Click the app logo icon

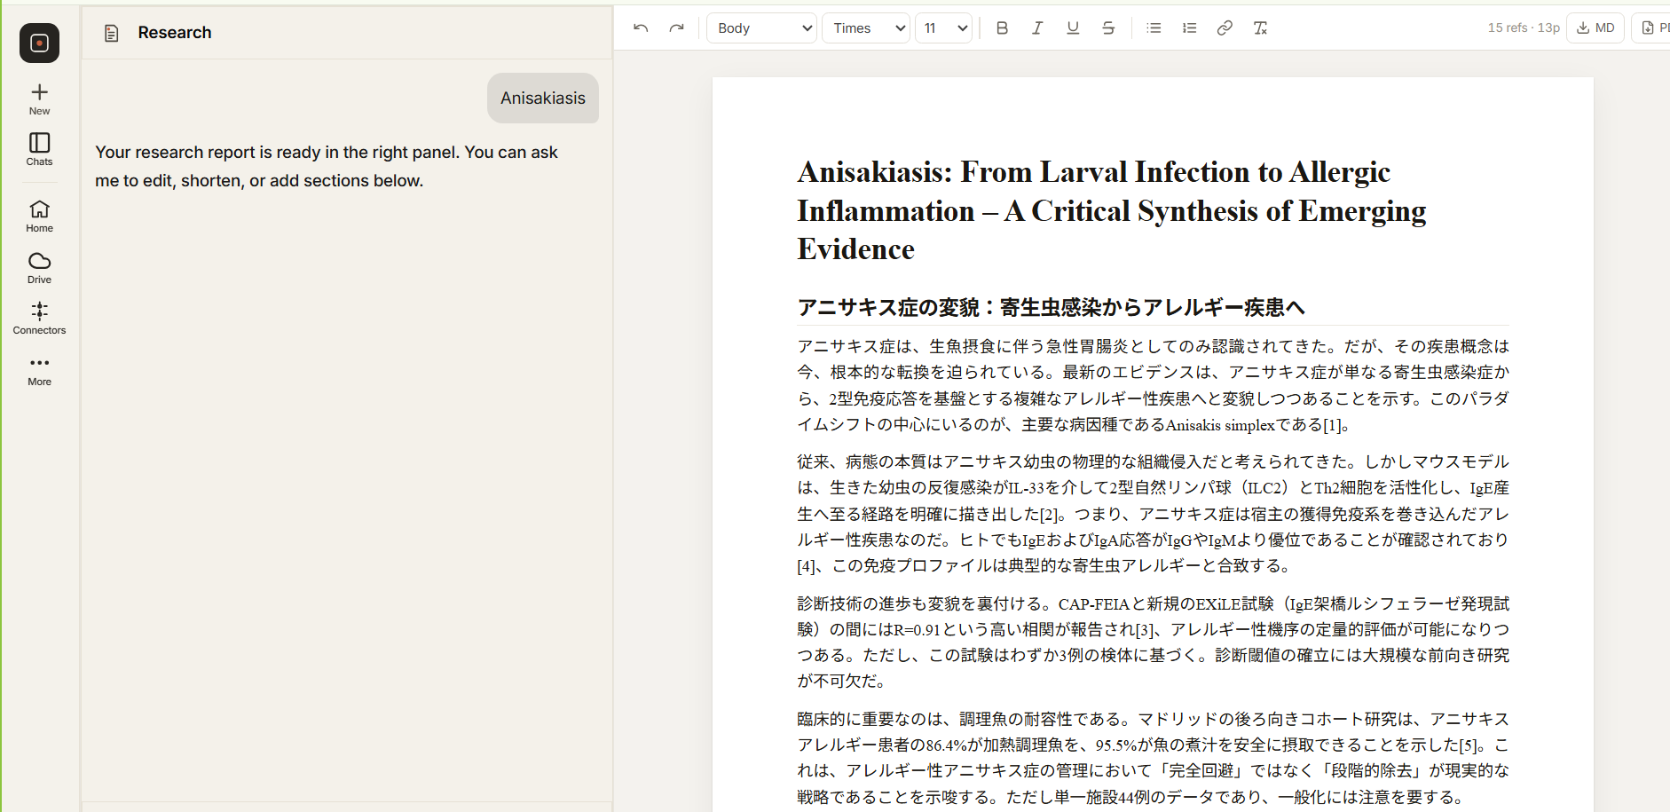(x=40, y=43)
